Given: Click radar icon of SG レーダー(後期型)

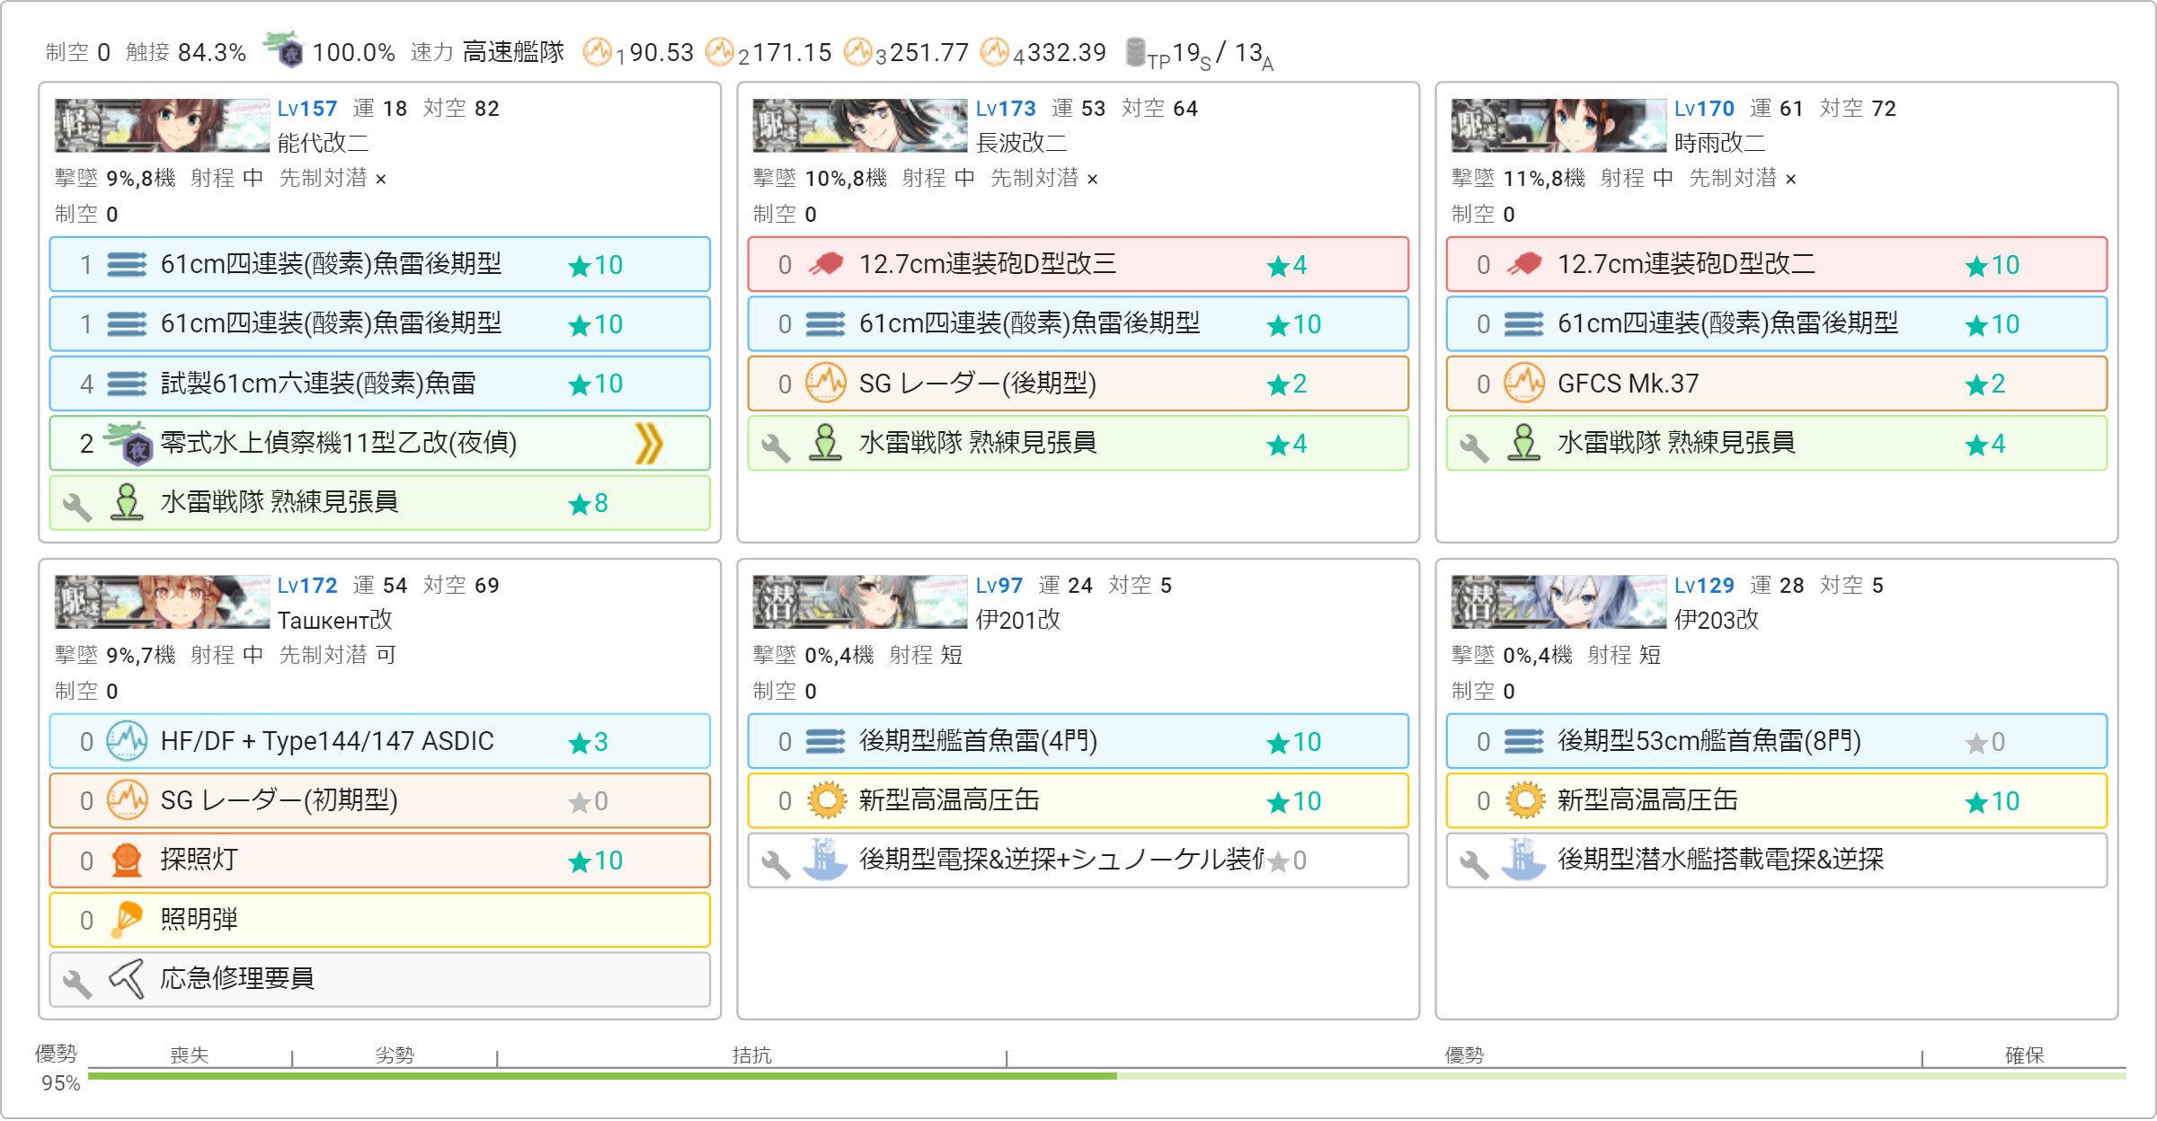Looking at the screenshot, I should 825,384.
